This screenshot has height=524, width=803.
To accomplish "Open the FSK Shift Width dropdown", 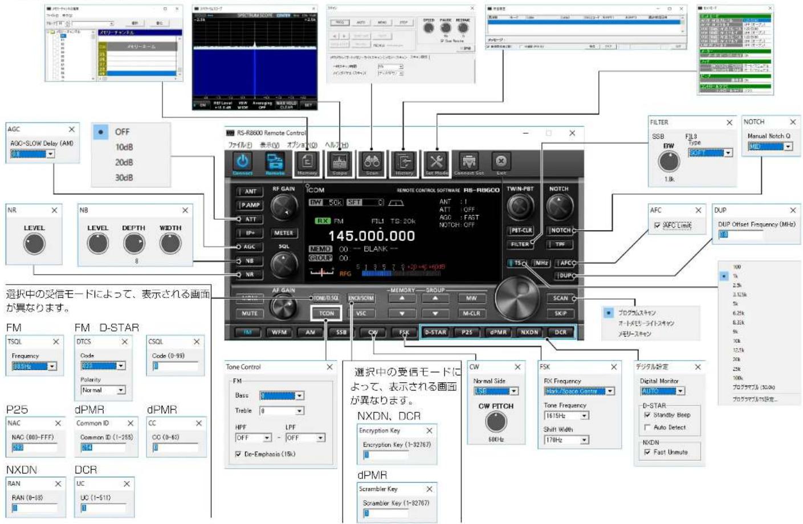I will pos(584,440).
